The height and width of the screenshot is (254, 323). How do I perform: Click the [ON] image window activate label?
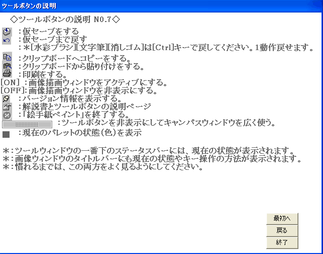click(11, 82)
